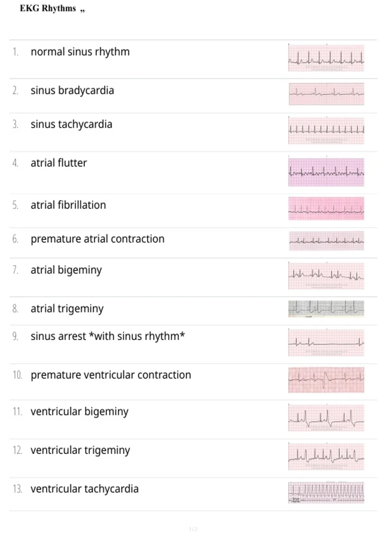Open the ventricular bigeminy EKG thumbnail
The image size is (386, 547).
coord(326,418)
